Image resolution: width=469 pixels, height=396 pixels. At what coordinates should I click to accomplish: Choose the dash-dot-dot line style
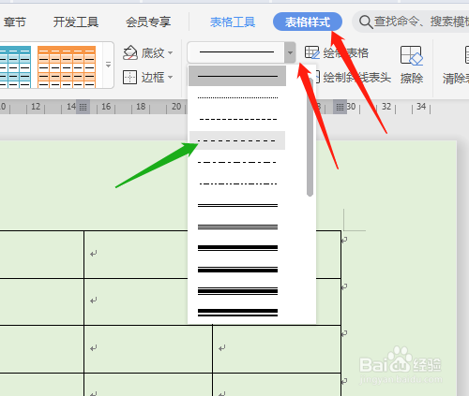tap(237, 183)
